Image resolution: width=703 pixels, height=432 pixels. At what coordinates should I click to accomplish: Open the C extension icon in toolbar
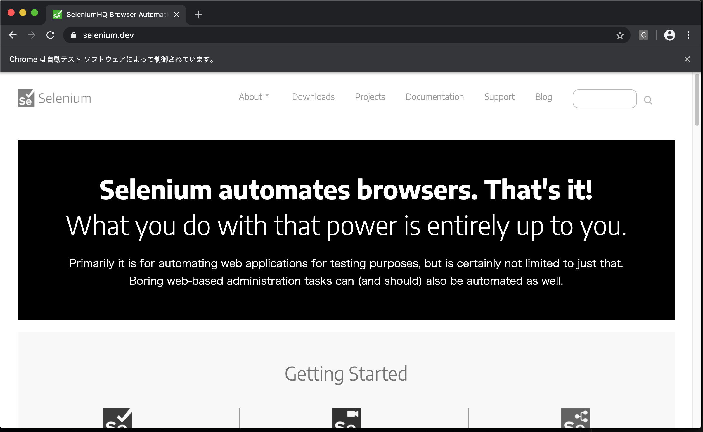(x=643, y=35)
